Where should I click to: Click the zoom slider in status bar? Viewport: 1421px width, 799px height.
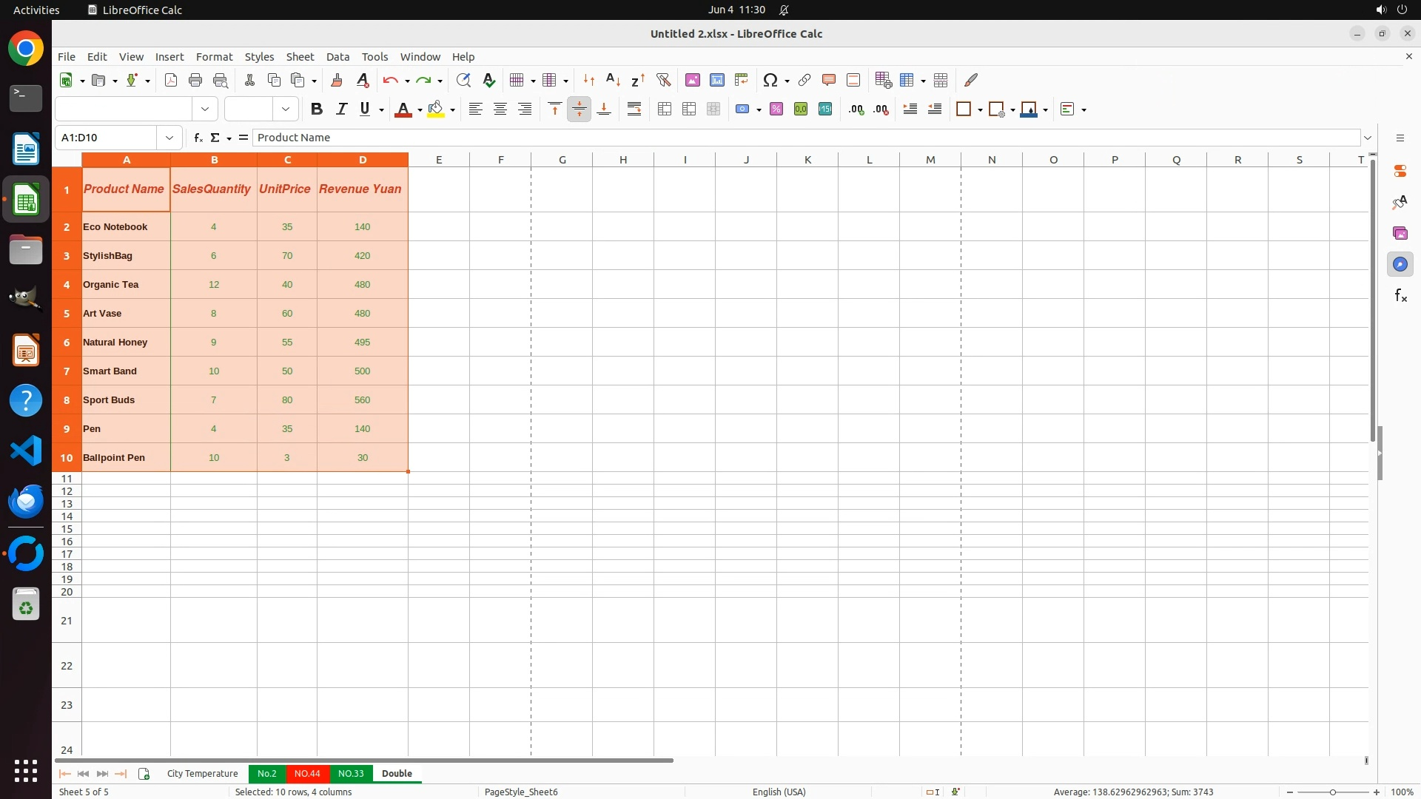(x=1332, y=792)
